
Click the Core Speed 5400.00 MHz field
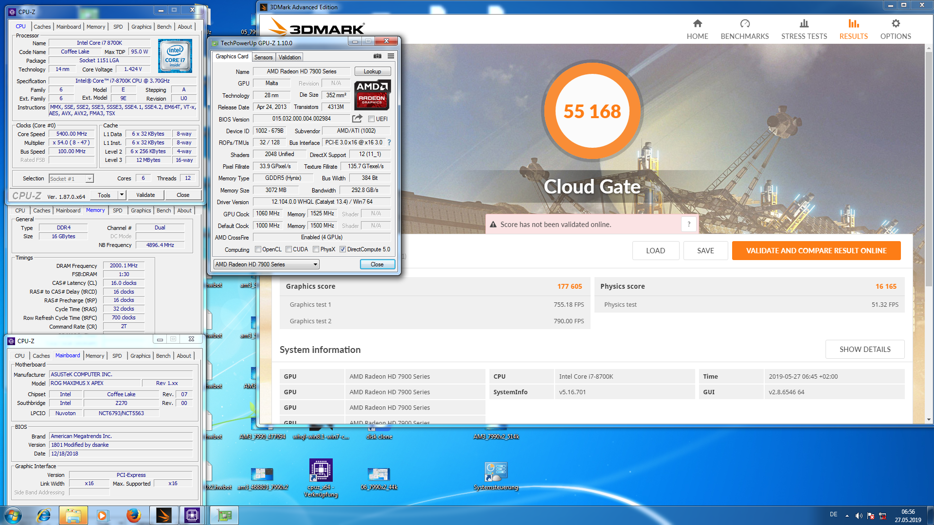click(72, 134)
